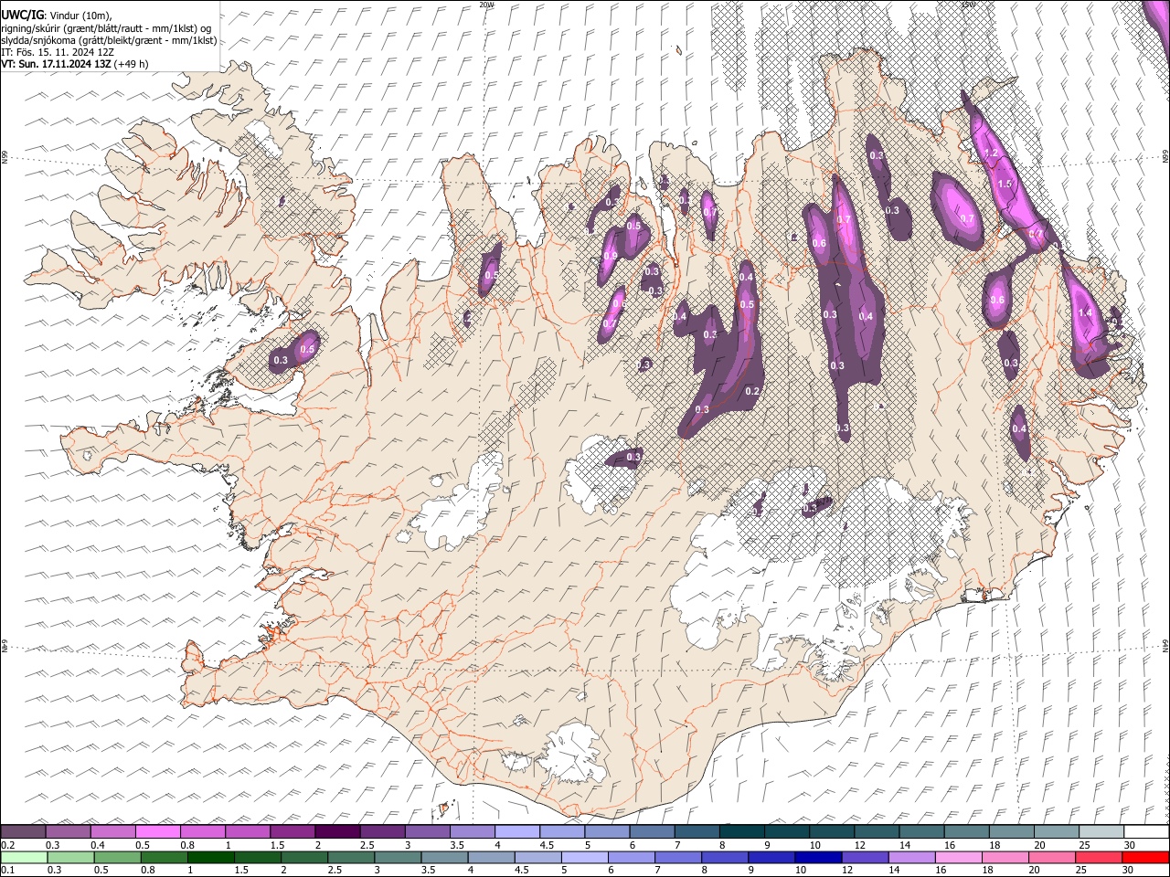This screenshot has height=877, width=1170.
Task: Click the "64N" latitude label on the right edge
Action: tap(1165, 646)
